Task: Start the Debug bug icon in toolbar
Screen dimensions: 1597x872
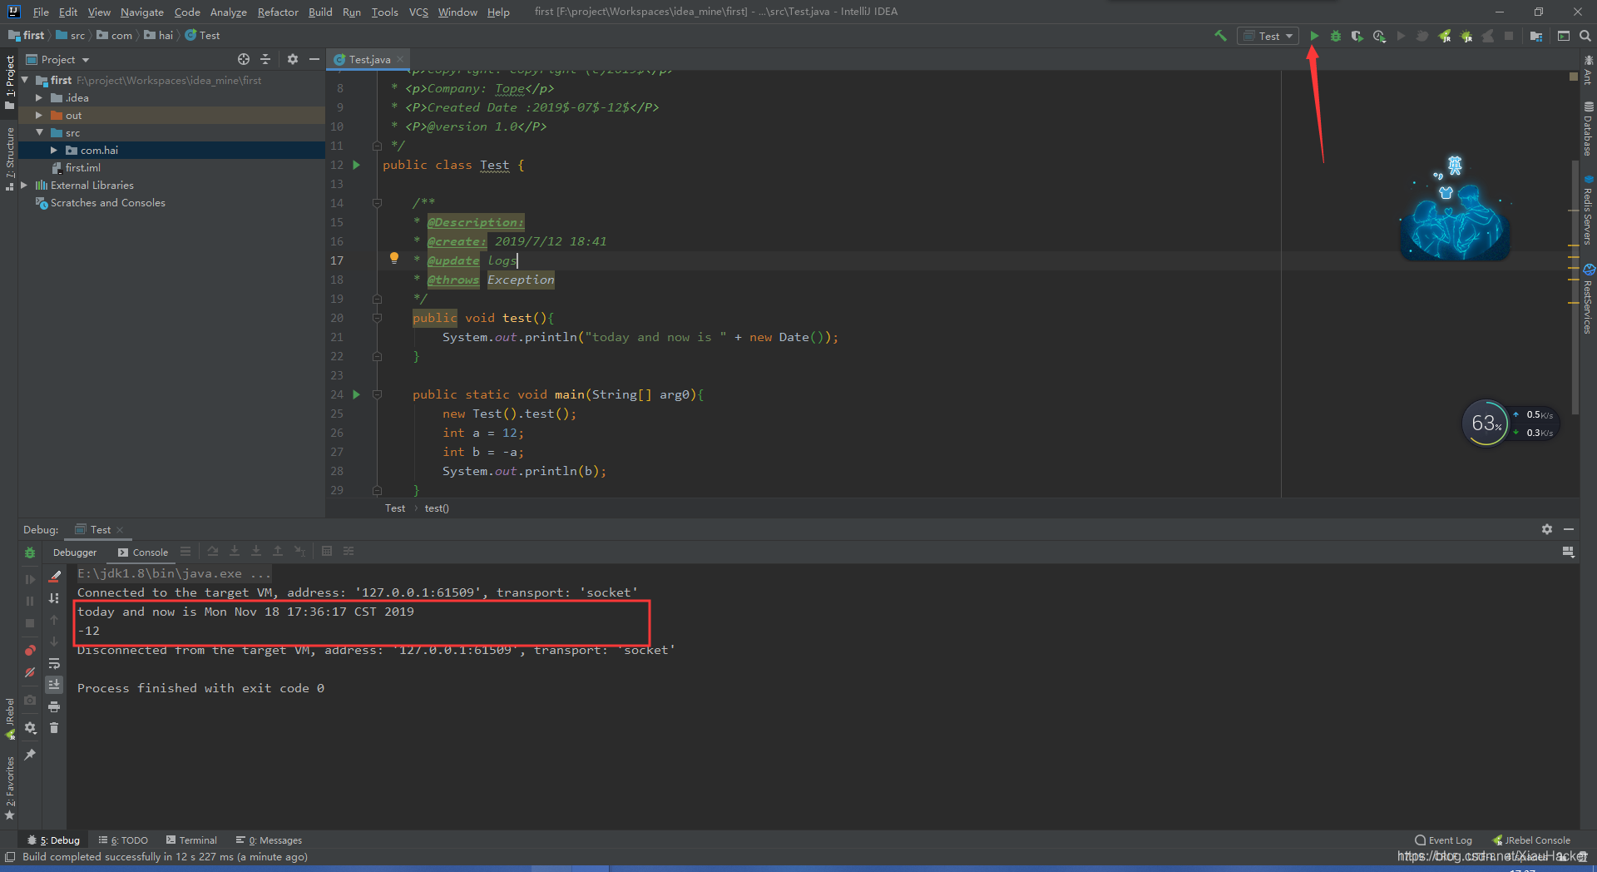Action: coord(1336,36)
